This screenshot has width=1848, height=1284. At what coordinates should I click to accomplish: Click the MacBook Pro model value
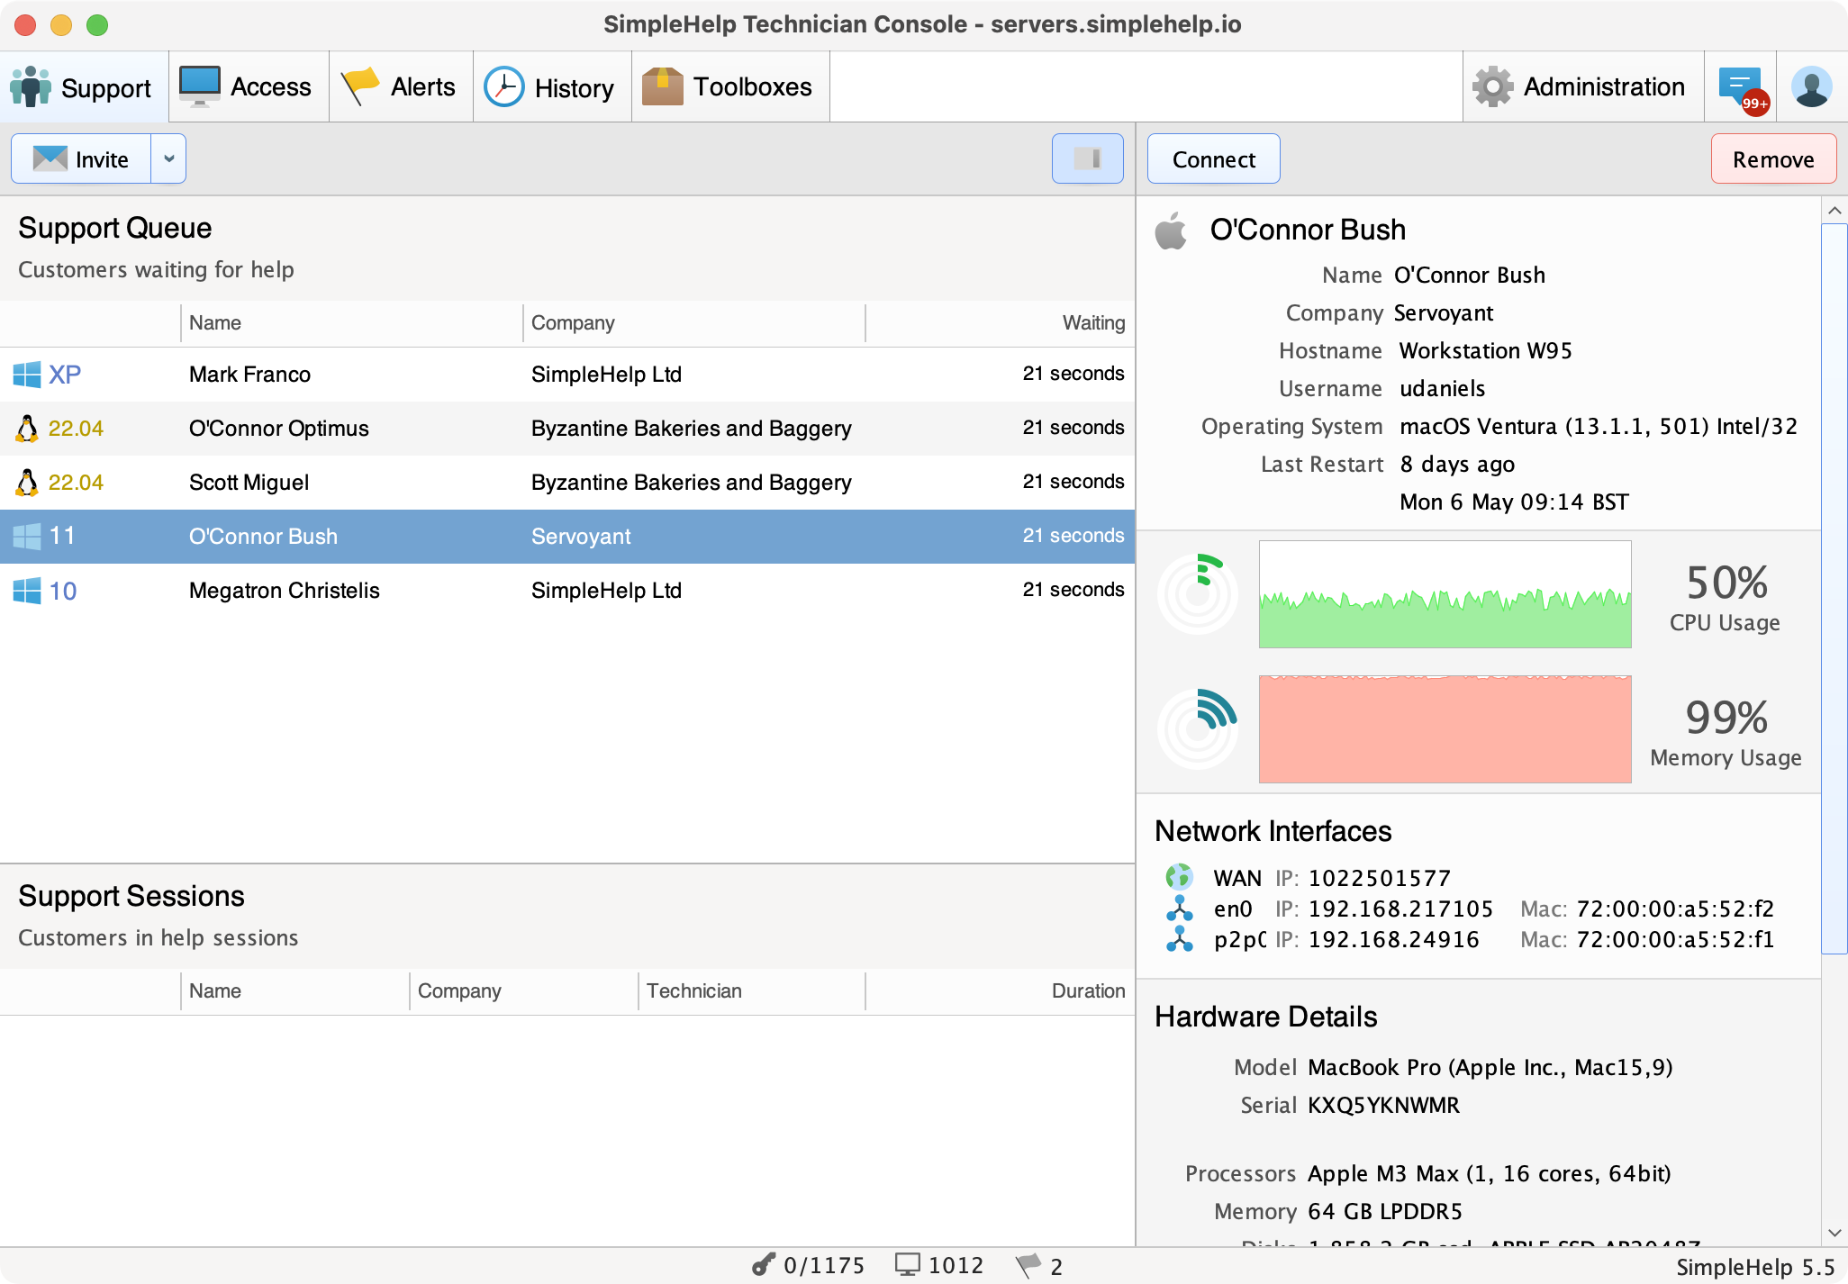[1490, 1067]
